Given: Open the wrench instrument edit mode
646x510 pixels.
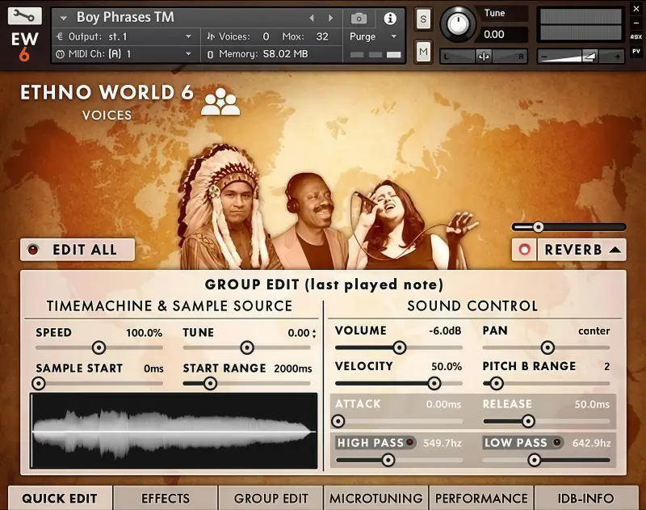Looking at the screenshot, I should click(x=25, y=16).
